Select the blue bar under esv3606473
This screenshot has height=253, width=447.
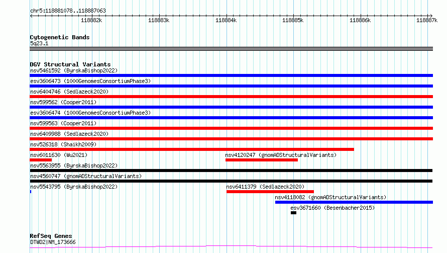click(x=231, y=86)
